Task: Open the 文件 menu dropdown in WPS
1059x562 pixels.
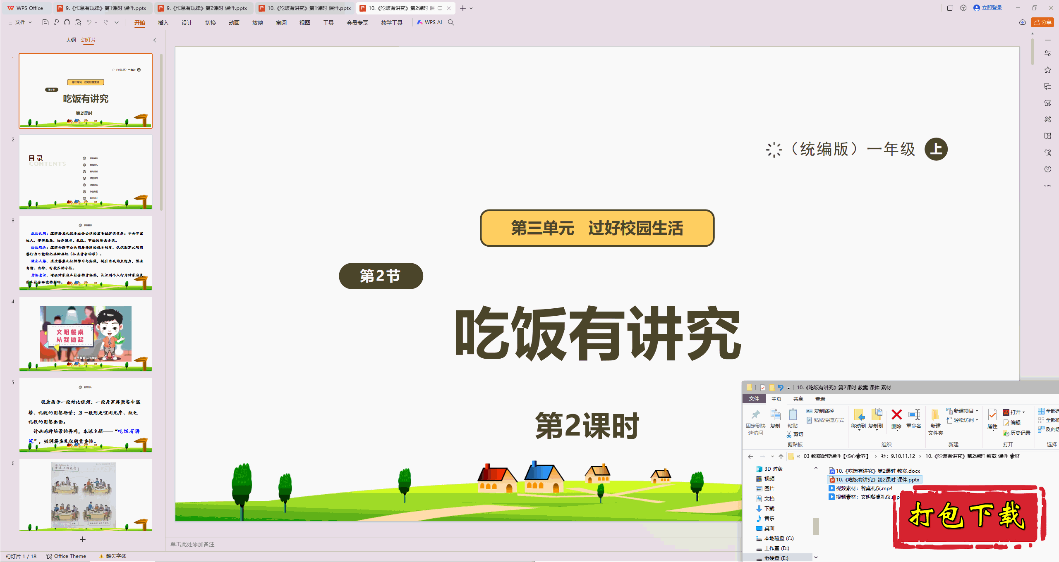Action: [20, 22]
